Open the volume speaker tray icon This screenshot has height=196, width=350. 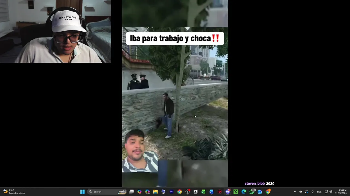331,192
